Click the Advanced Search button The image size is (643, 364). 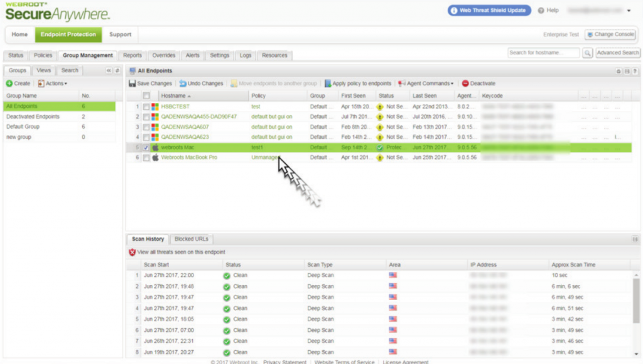(618, 53)
